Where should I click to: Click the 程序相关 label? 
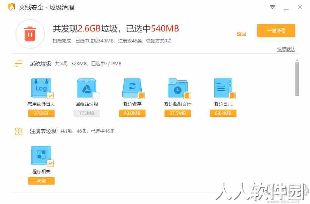pyautogui.click(x=41, y=171)
